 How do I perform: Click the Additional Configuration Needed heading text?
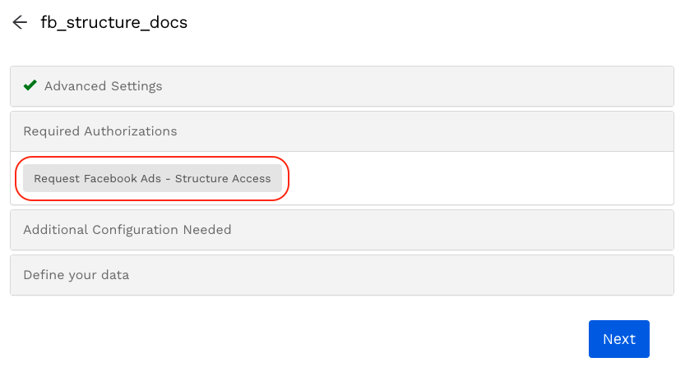[x=127, y=230]
